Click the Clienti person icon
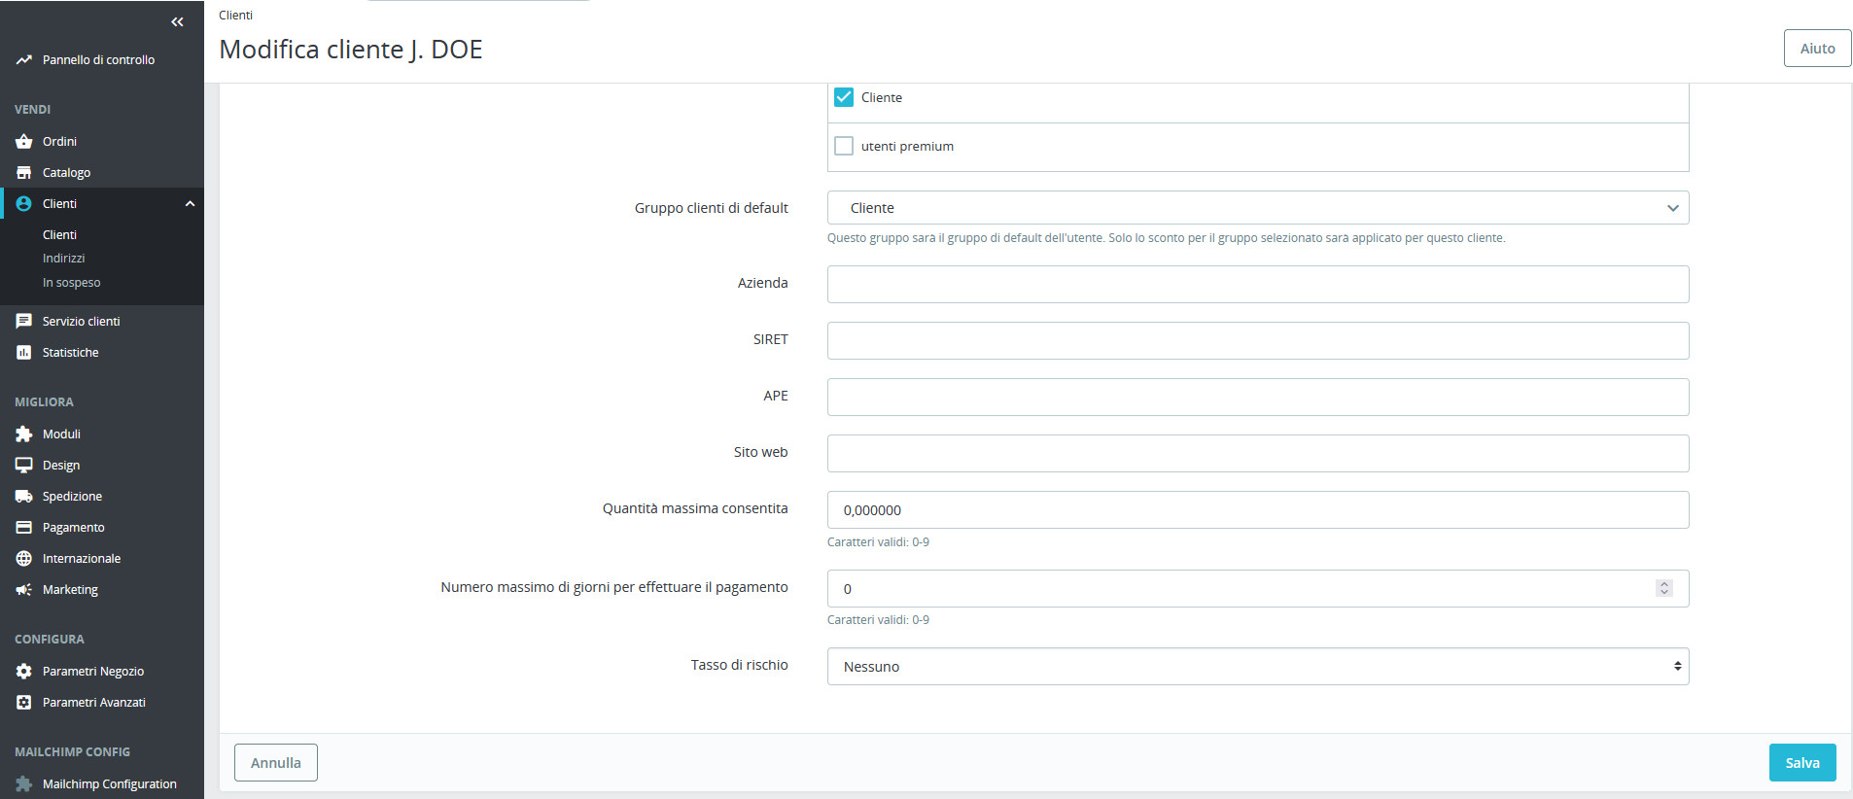The image size is (1853, 799). tap(24, 204)
